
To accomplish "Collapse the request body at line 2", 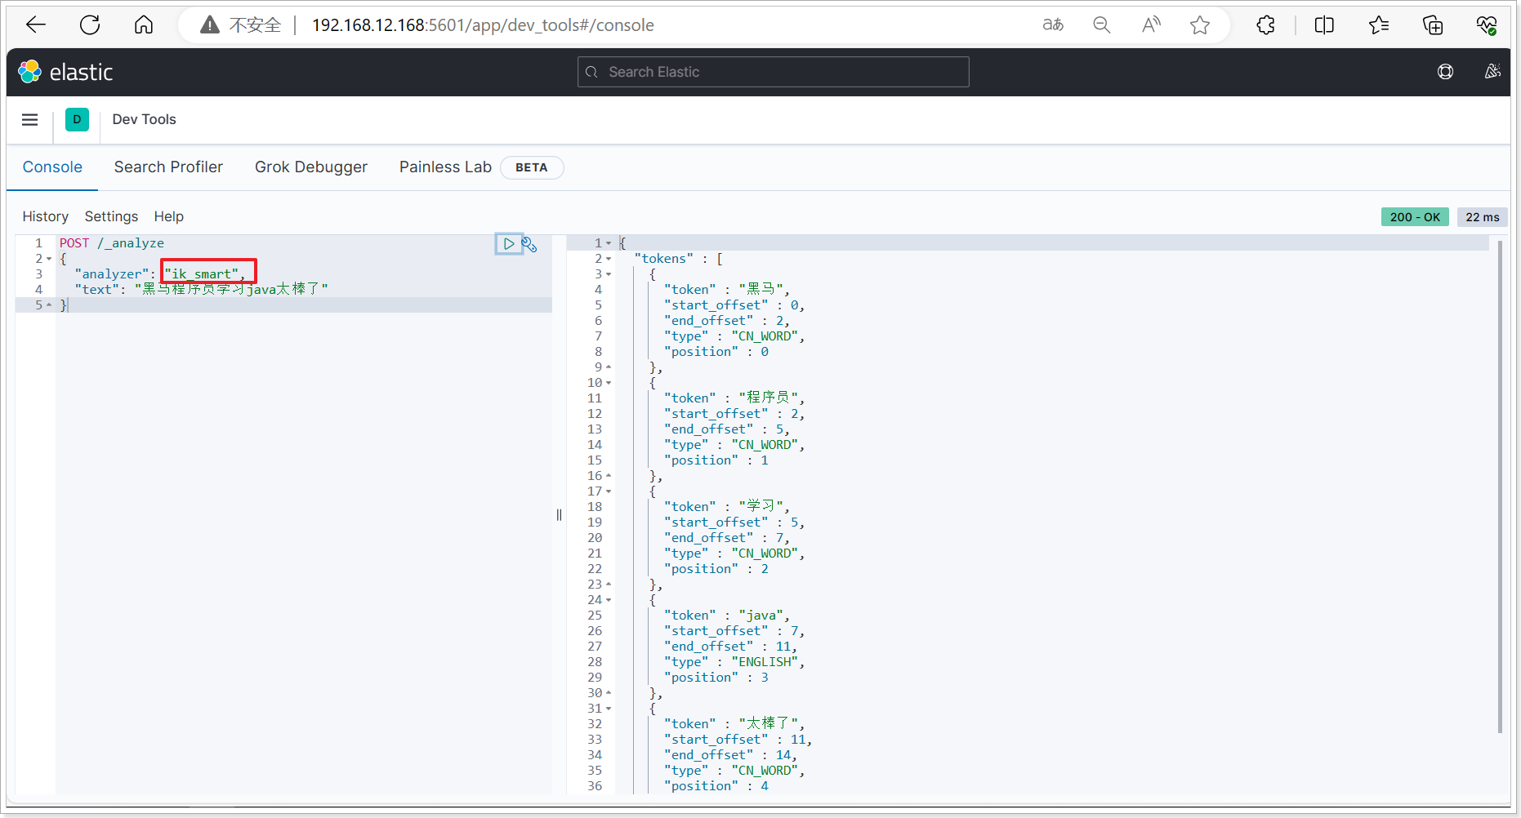I will pyautogui.click(x=49, y=259).
